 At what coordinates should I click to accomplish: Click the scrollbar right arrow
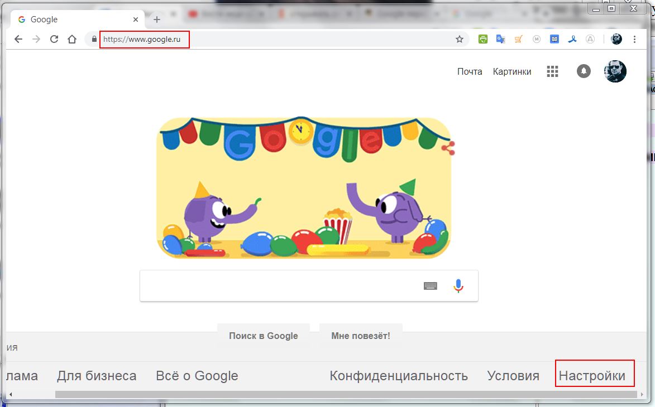(x=642, y=395)
